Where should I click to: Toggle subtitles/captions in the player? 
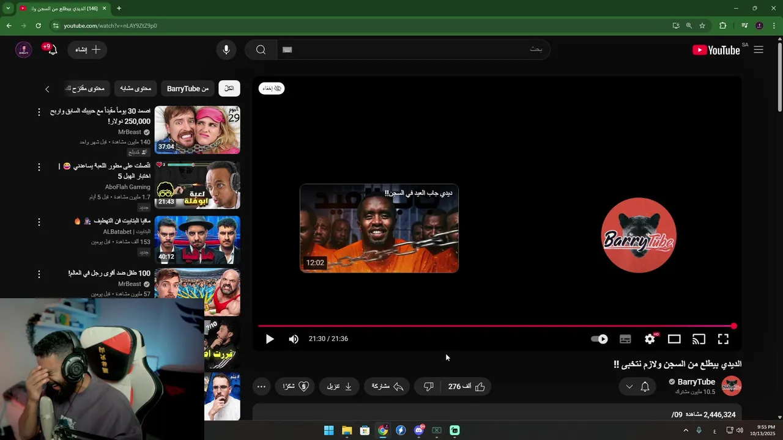tap(625, 339)
